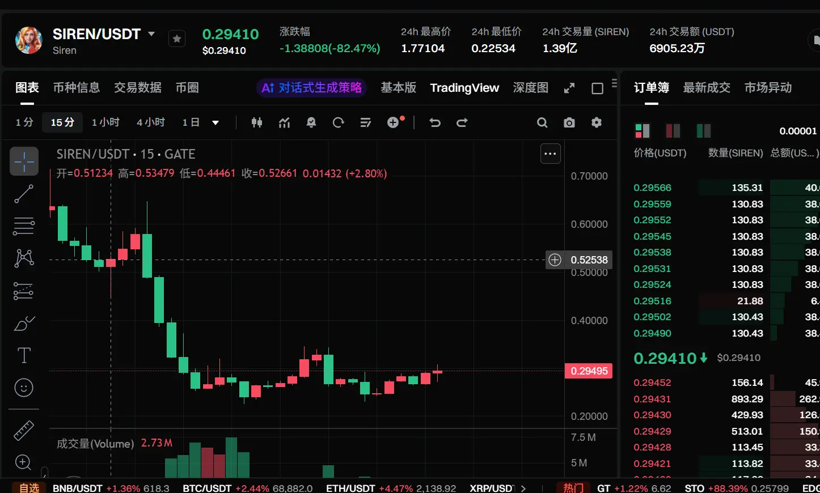This screenshot has height=493, width=820.
Task: Open the 图表 chart tab
Action: coord(27,88)
